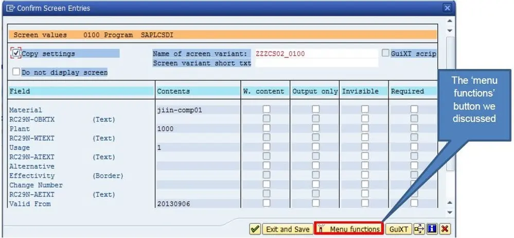Viewport: 514px width, 238px height.
Task: Click the branching arrows icon beside GuiXT
Action: coord(419,229)
